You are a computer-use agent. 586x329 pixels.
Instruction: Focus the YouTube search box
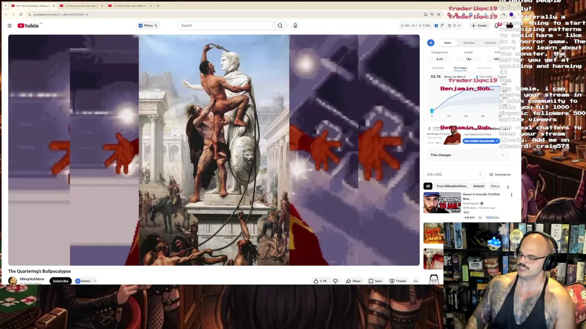click(225, 26)
